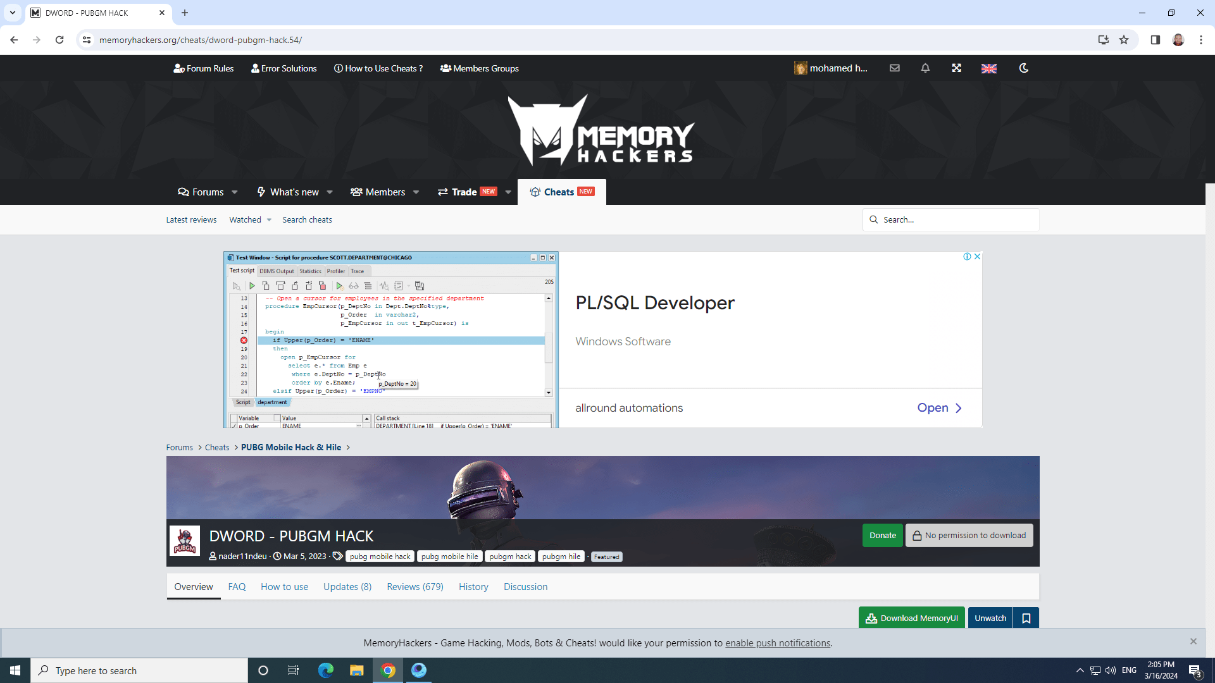The width and height of the screenshot is (1215, 683).
Task: Click Download MemoryUI button
Action: [x=911, y=618]
